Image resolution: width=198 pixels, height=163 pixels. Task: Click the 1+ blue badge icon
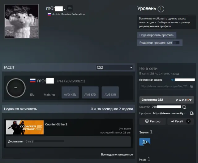tap(145, 142)
